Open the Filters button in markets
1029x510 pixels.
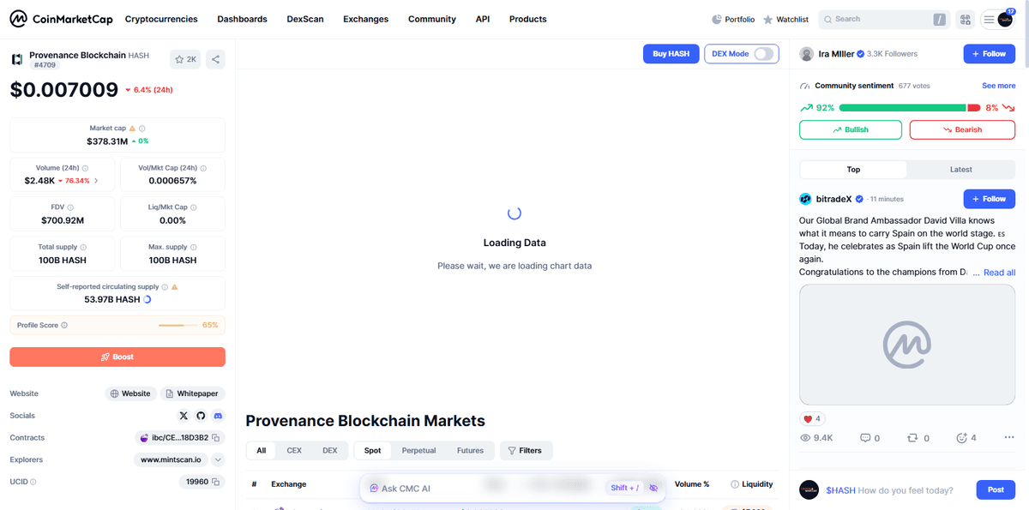point(526,450)
